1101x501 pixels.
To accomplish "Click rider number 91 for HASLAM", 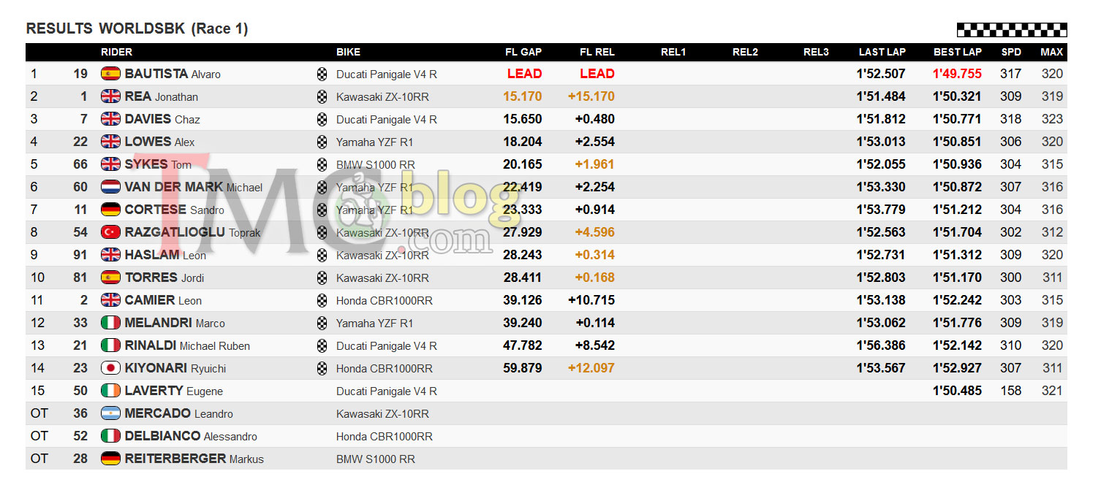I will (x=80, y=255).
